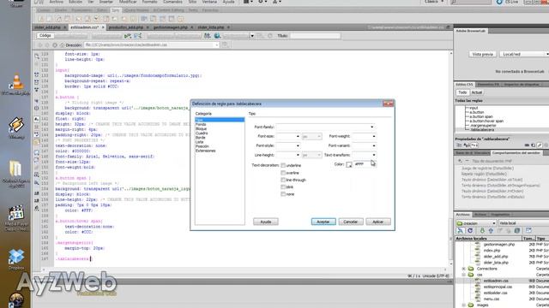Open the Formato menu
Image resolution: width=549 pixels, height=308 pixels.
click(149, 2)
